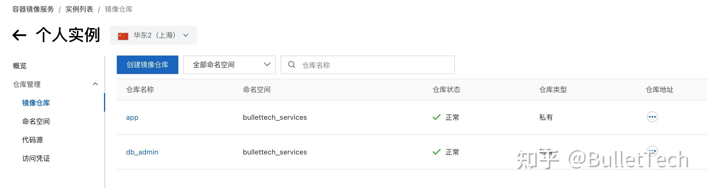Click the 创建镜像仓库 button

[x=148, y=65]
